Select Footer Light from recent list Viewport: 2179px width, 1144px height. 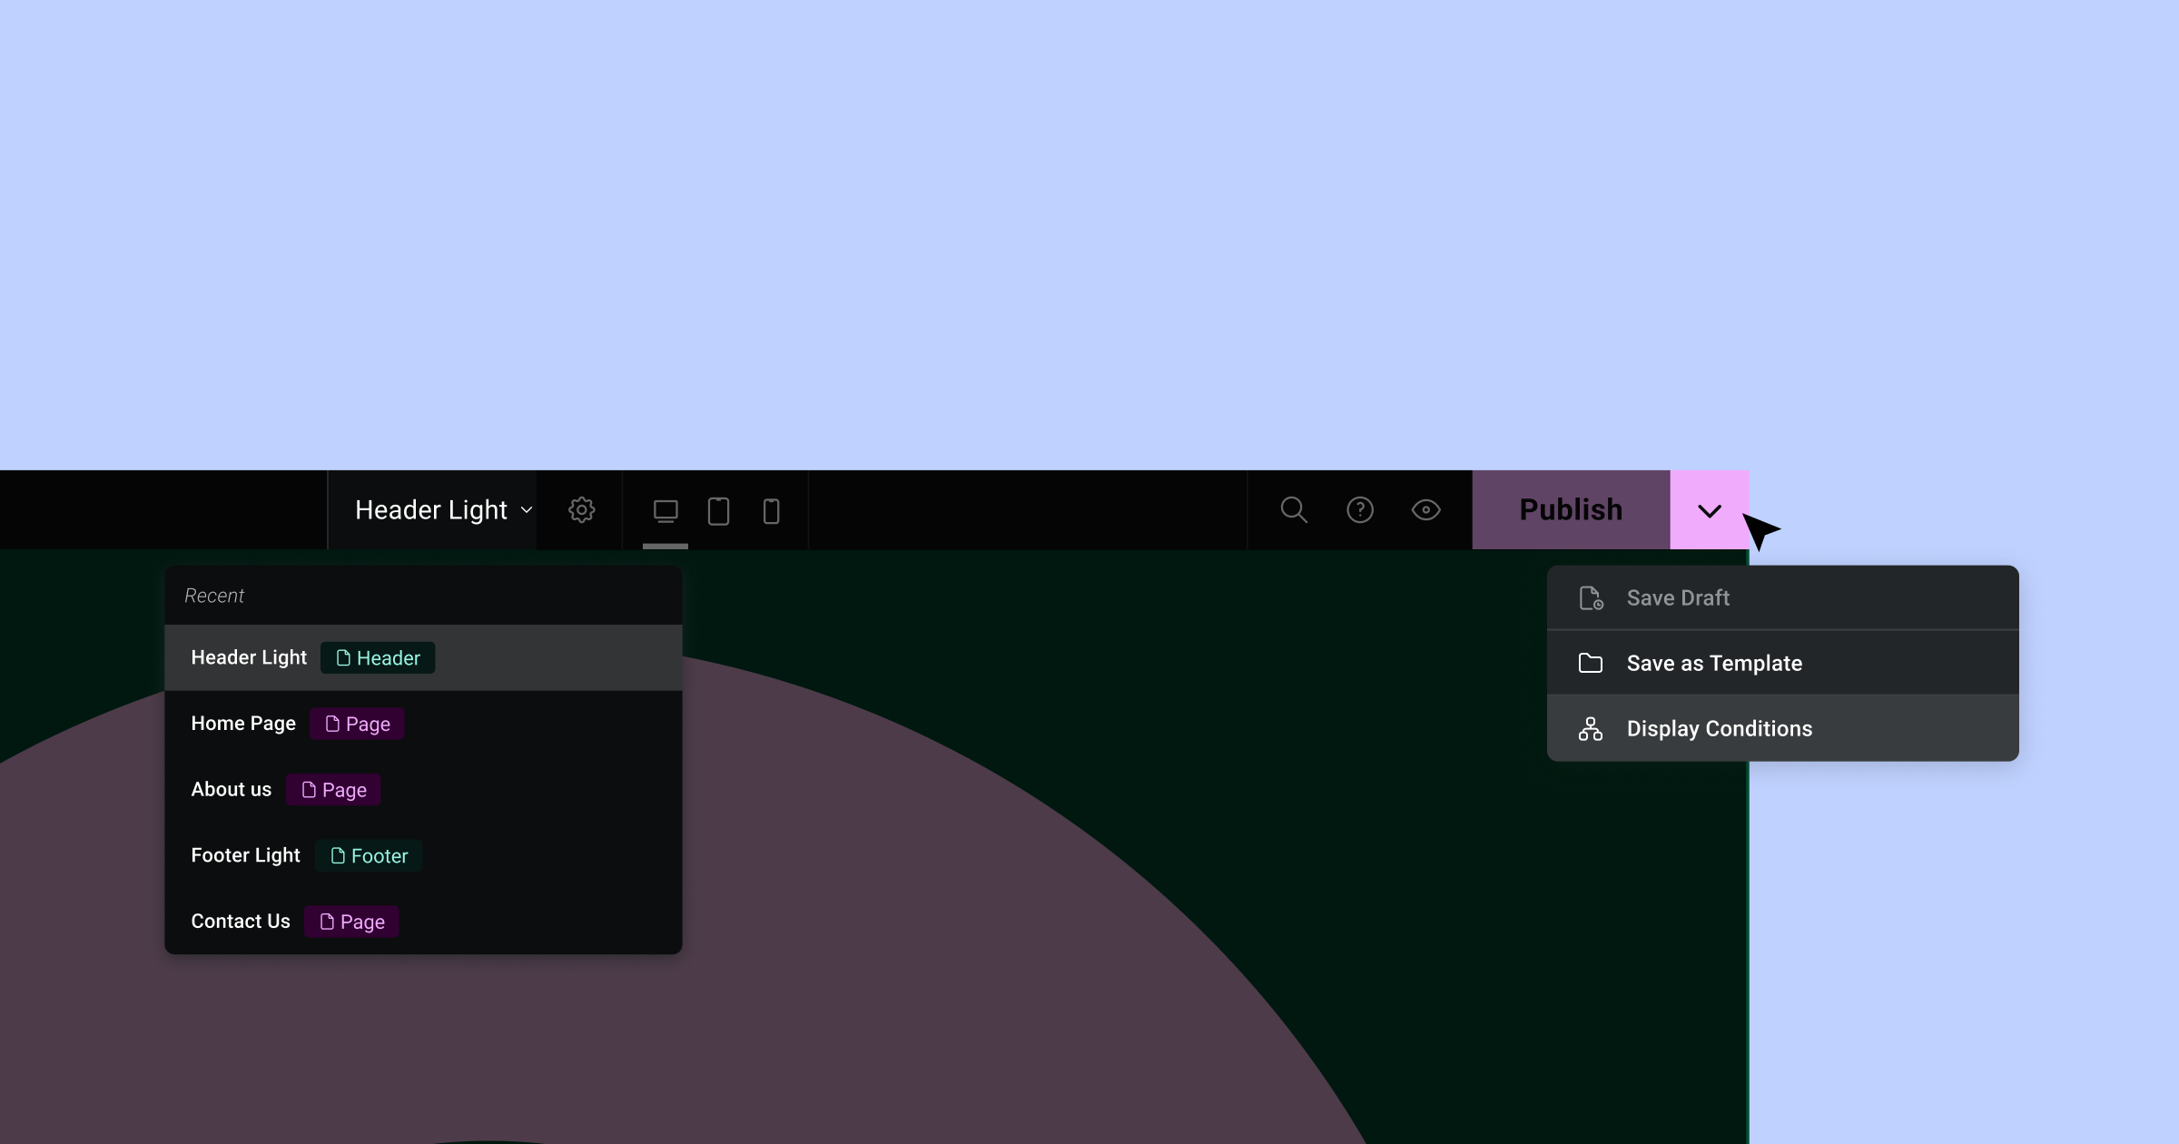(245, 856)
